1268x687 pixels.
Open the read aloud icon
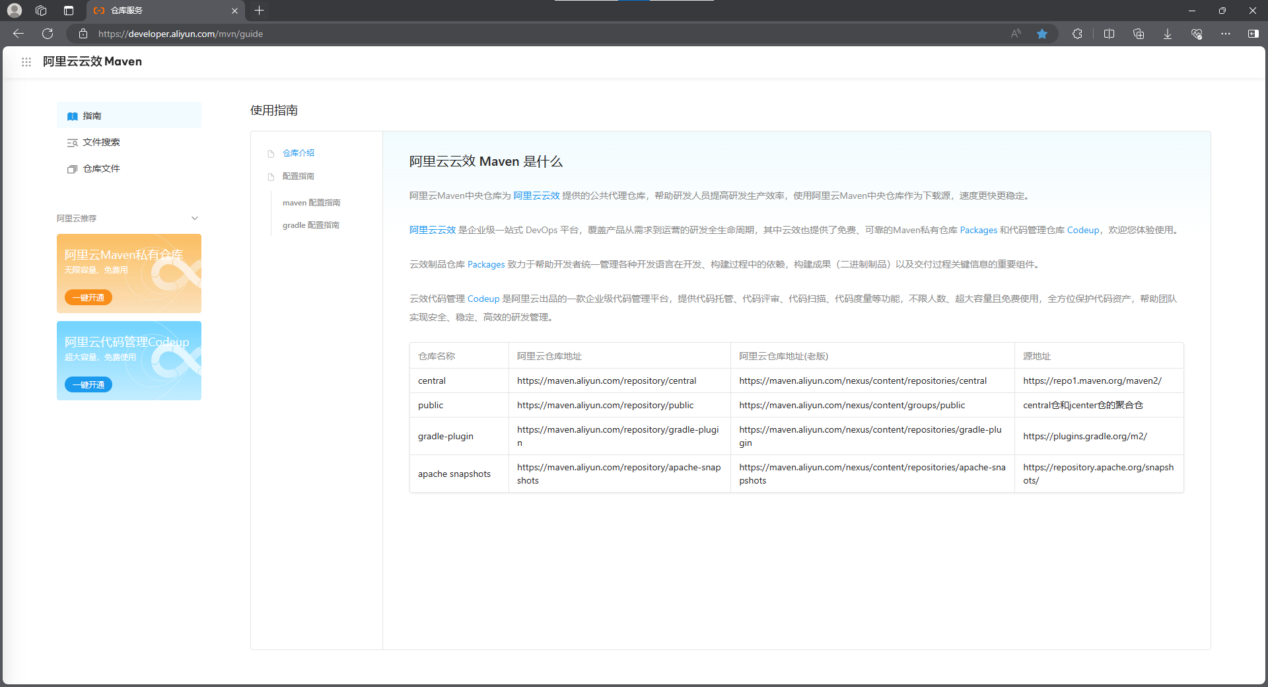point(1016,34)
